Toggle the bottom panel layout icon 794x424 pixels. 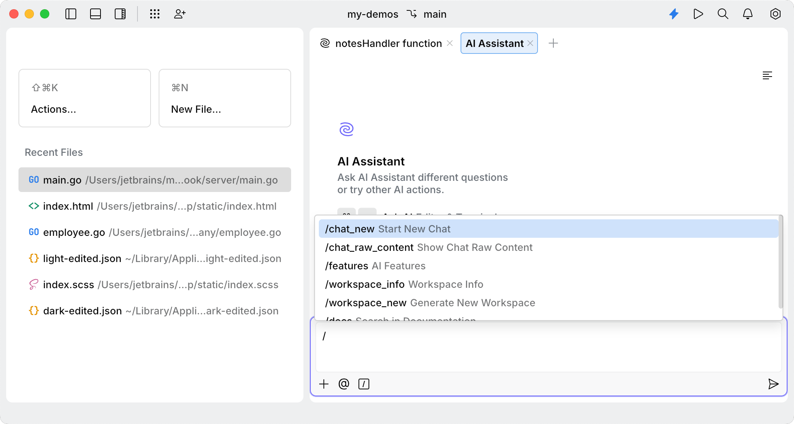coord(95,14)
